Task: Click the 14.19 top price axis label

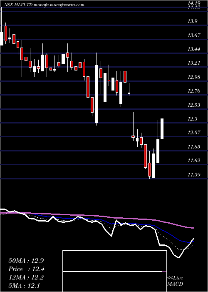Action: click(194, 3)
